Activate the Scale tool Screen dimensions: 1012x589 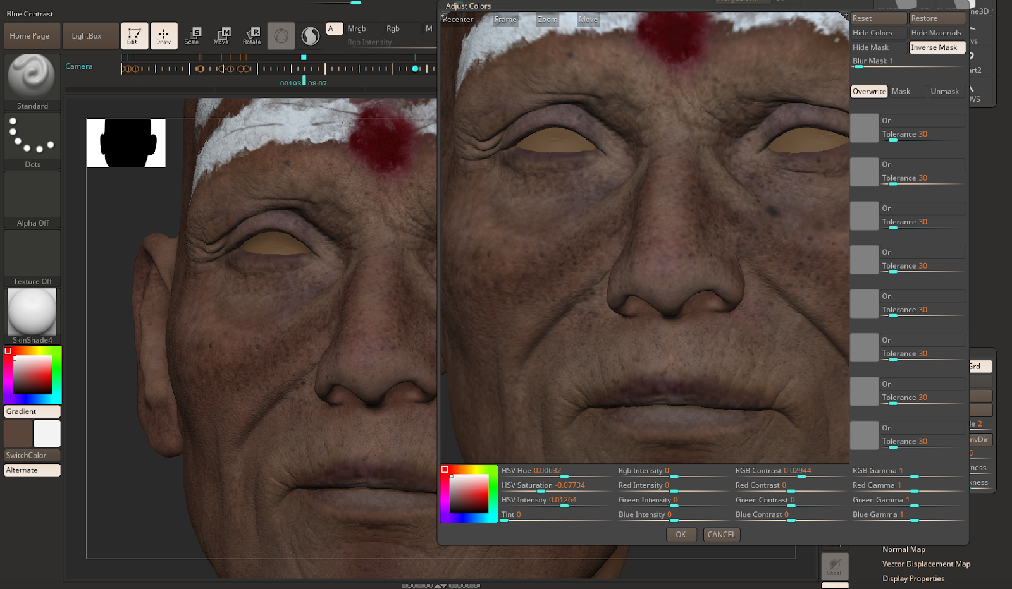coord(192,36)
